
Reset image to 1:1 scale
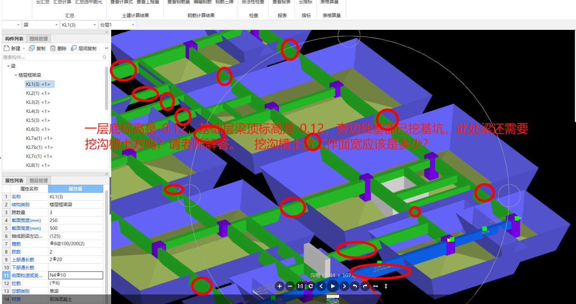coord(300,286)
